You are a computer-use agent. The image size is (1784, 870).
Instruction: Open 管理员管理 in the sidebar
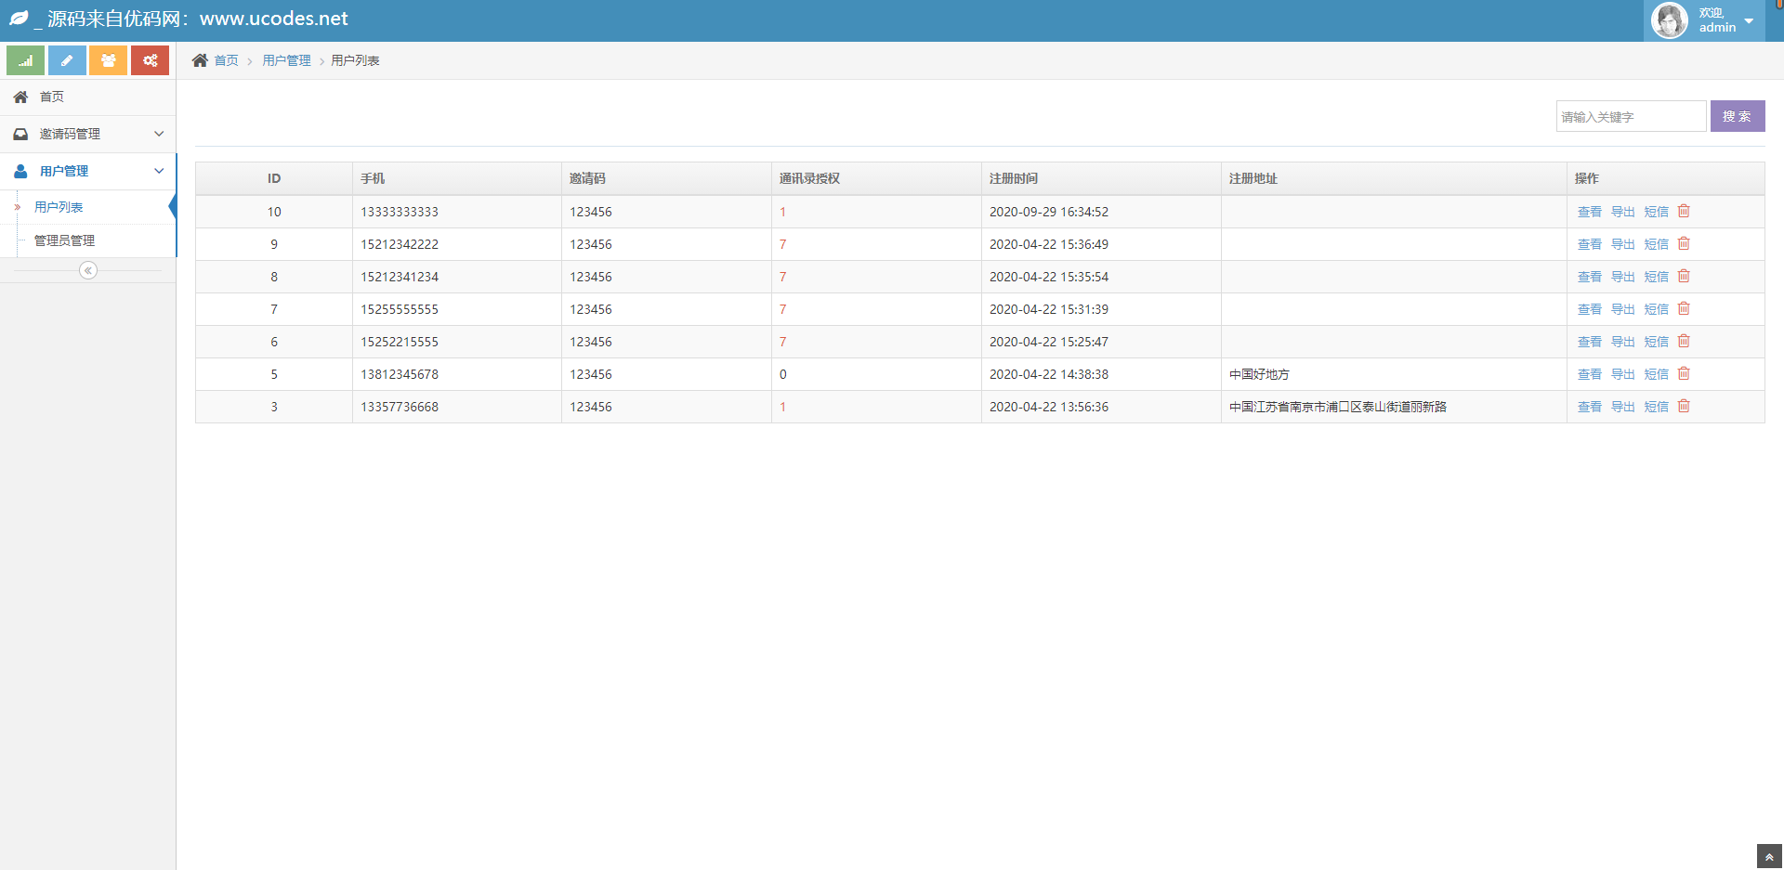pos(64,240)
